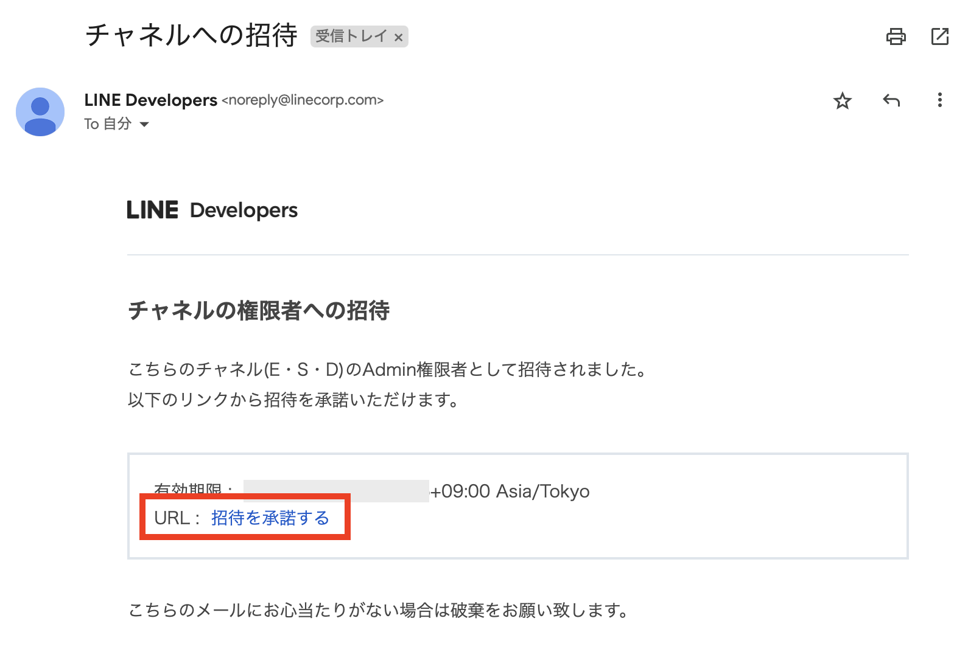Click sentence about Admin権限者 invitation
The width and height of the screenshot is (968, 652).
pyautogui.click(x=388, y=369)
